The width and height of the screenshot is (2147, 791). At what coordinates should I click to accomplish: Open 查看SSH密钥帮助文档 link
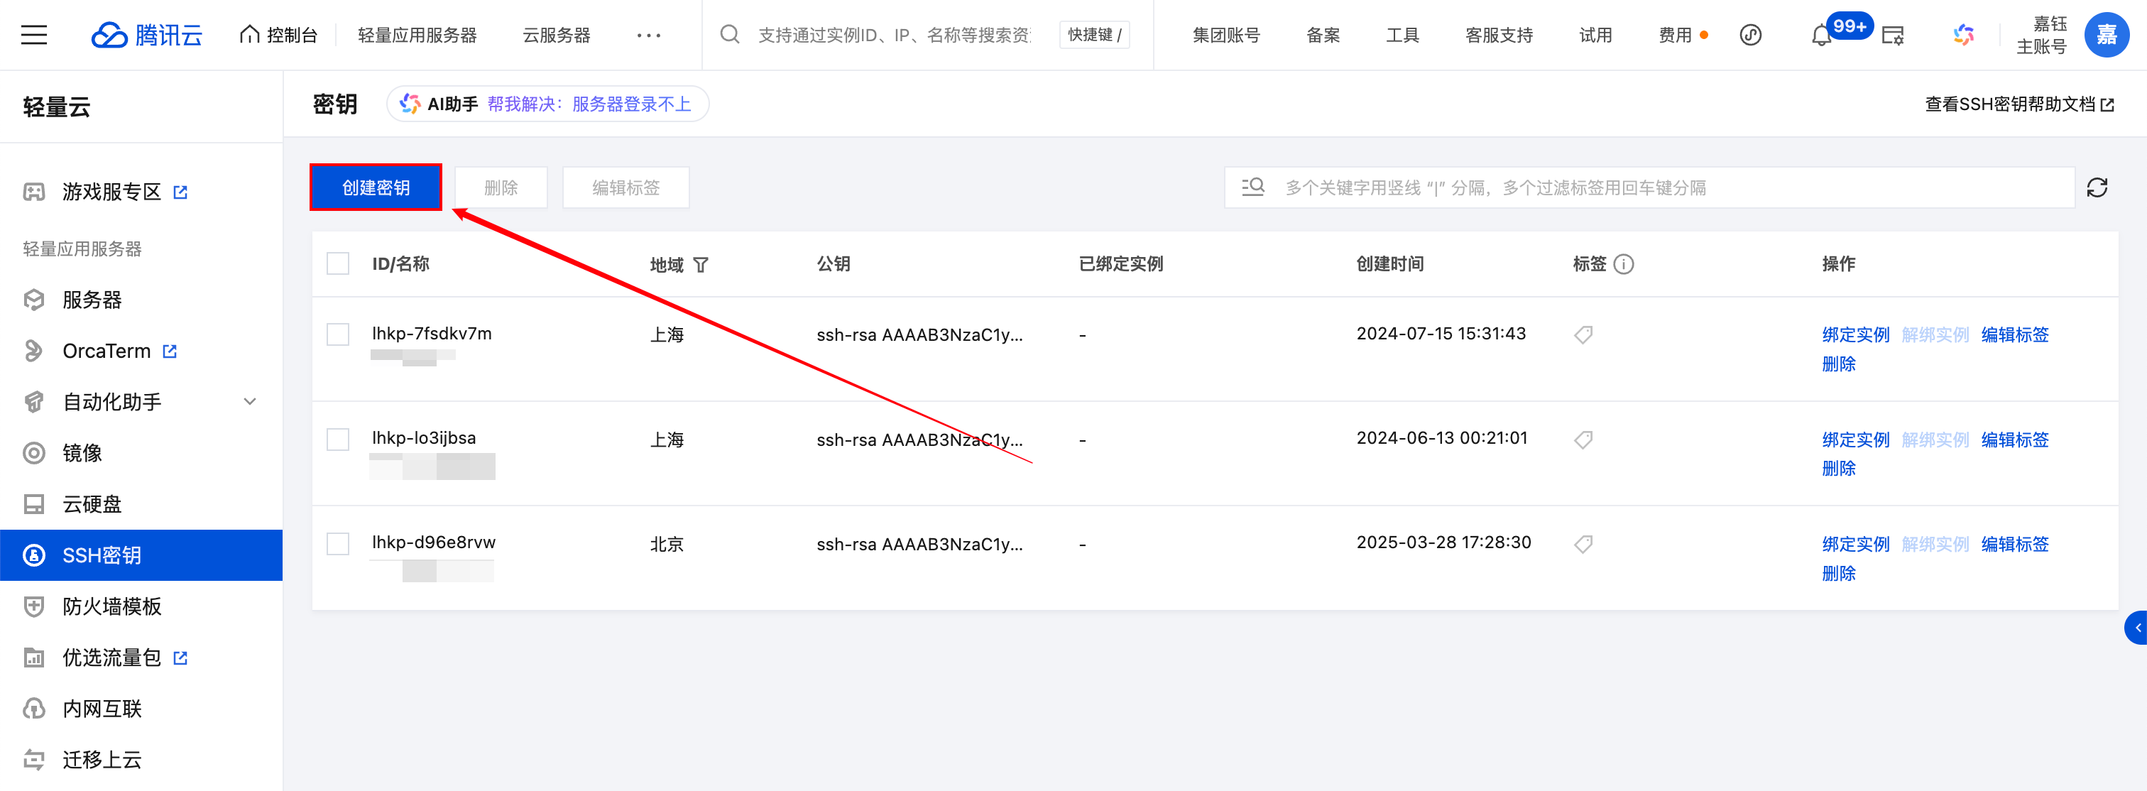pos(2018,104)
